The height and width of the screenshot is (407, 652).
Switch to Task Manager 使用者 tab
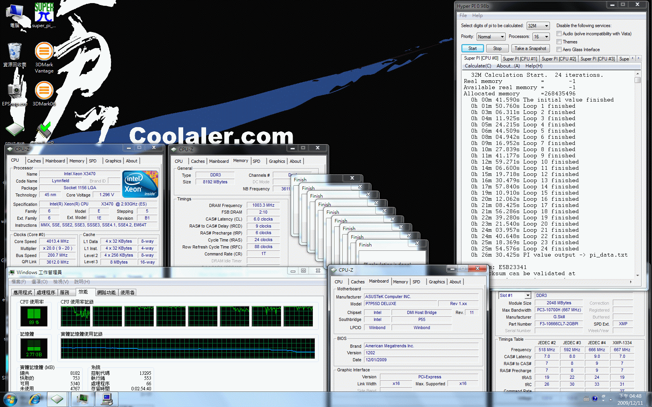(127, 293)
